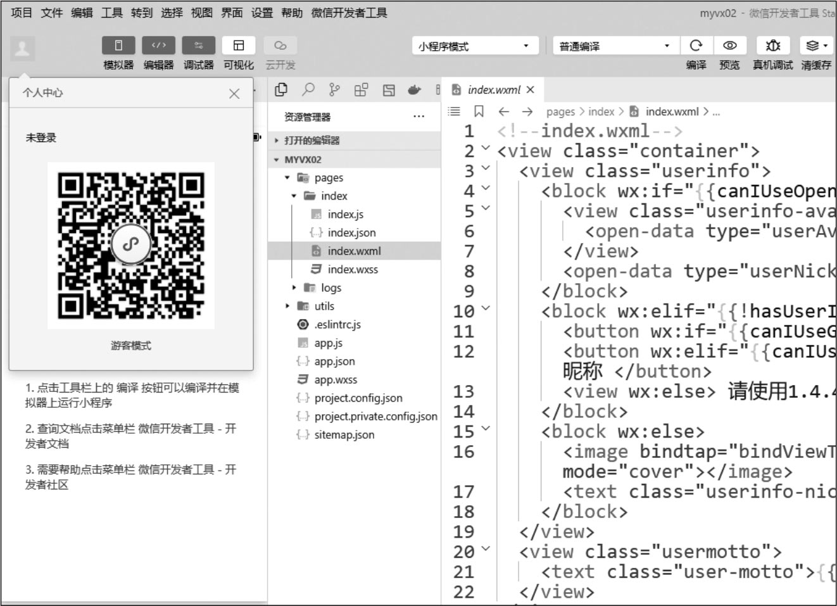
Task: Expand the 打开的编辑器 section
Action: click(x=354, y=141)
